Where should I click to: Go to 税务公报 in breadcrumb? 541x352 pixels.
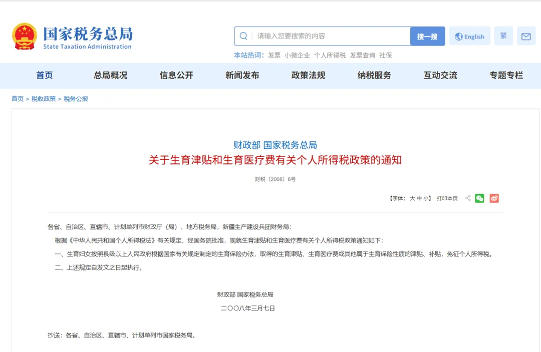76,99
